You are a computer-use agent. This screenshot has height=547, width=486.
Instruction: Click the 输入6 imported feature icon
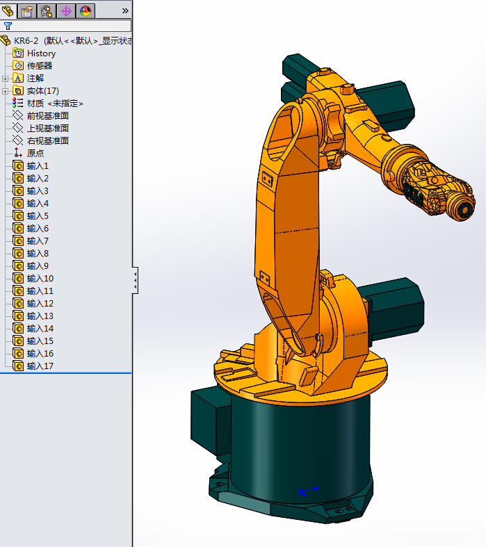18,228
